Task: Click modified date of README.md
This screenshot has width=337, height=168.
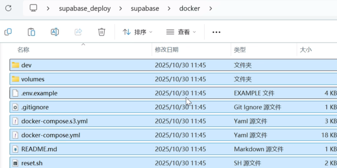Action: [180, 149]
